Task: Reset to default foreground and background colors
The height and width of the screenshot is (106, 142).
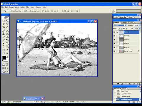Action: [3, 61]
